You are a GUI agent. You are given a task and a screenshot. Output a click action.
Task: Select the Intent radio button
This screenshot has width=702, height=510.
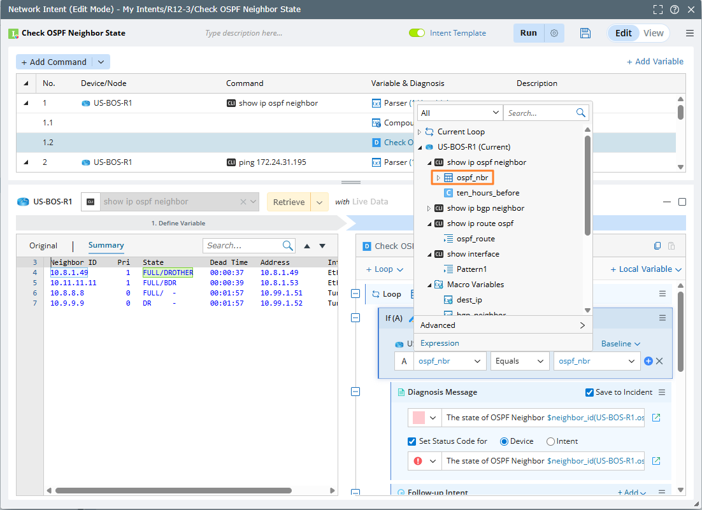tap(550, 441)
